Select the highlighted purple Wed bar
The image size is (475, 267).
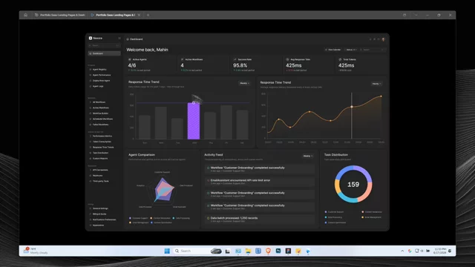click(194, 121)
